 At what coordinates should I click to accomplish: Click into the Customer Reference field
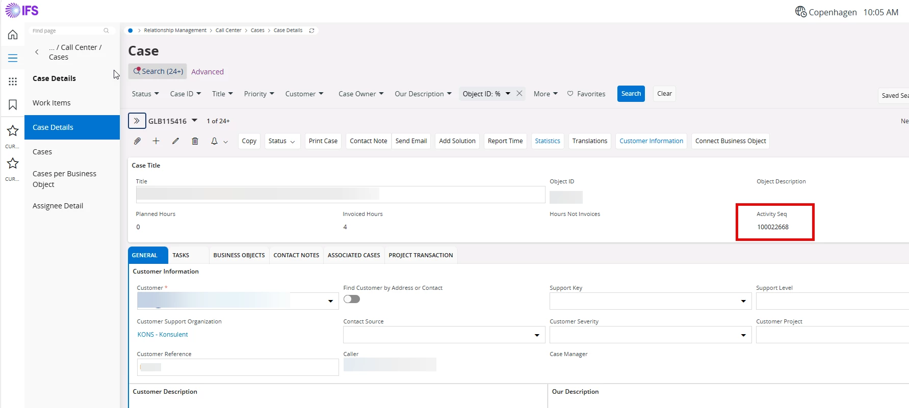pyautogui.click(x=238, y=367)
